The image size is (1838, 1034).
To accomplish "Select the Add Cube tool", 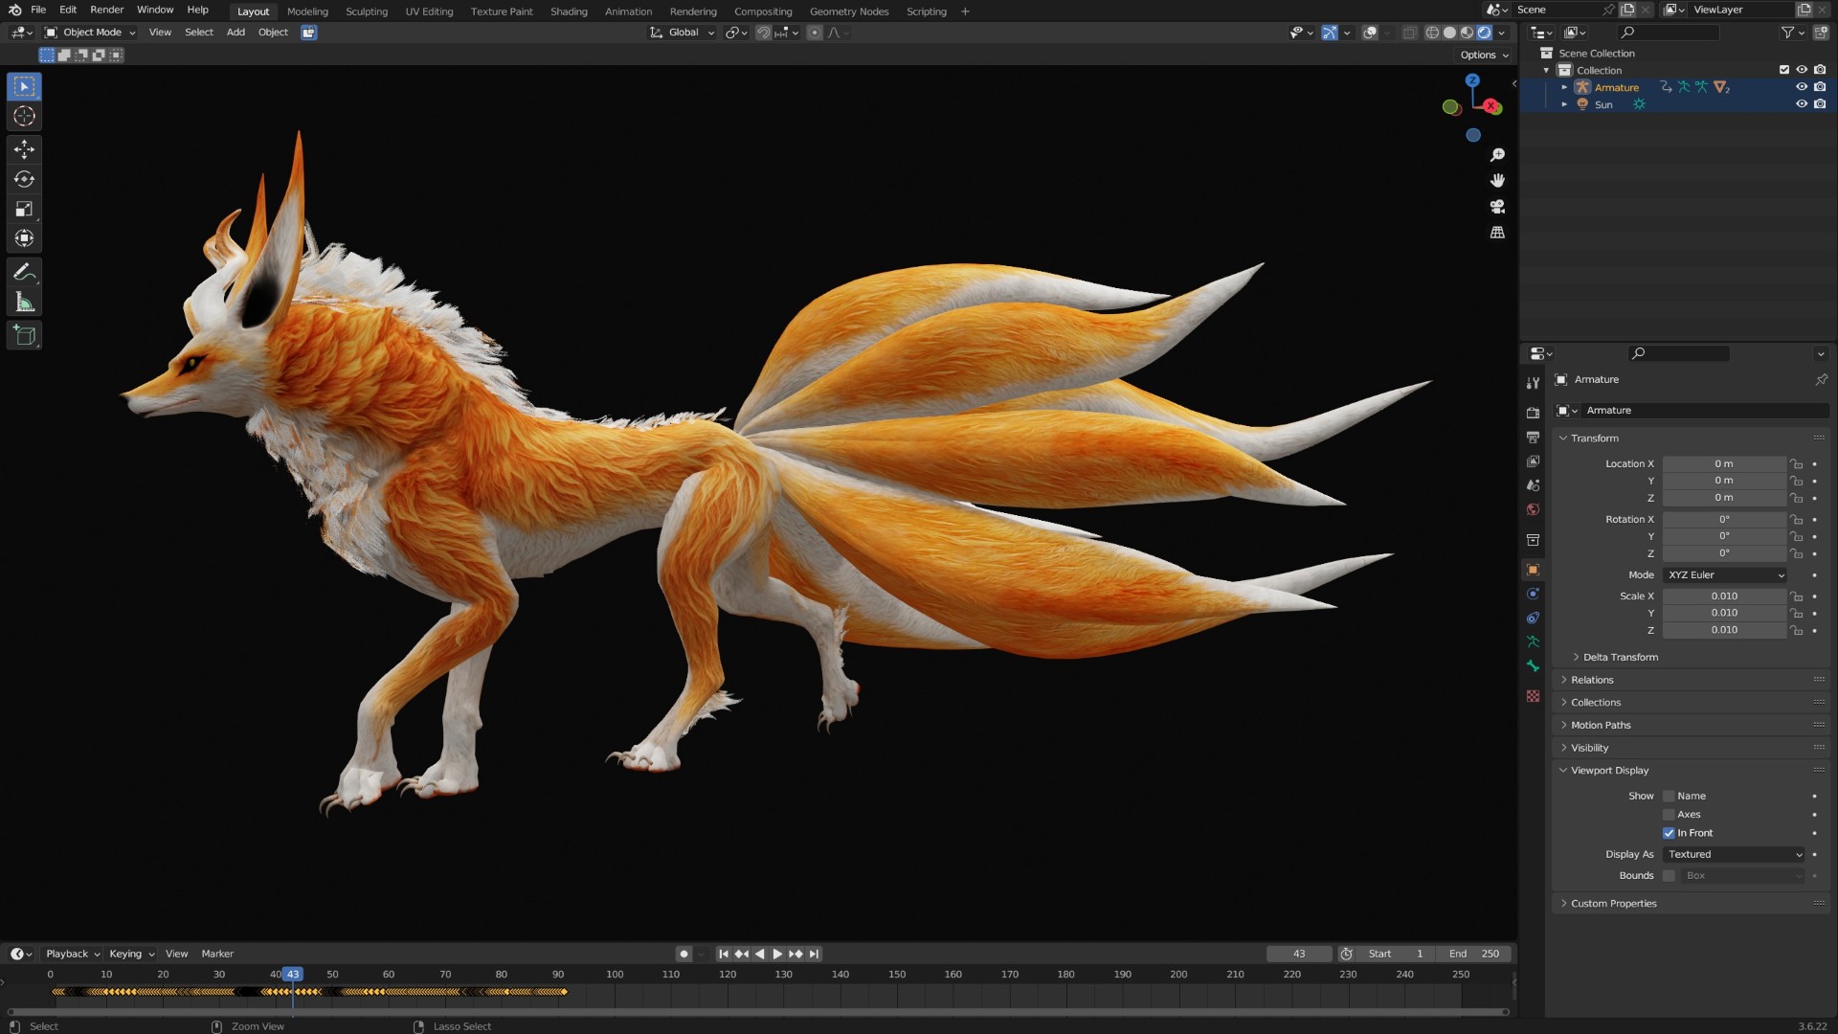I will (24, 335).
